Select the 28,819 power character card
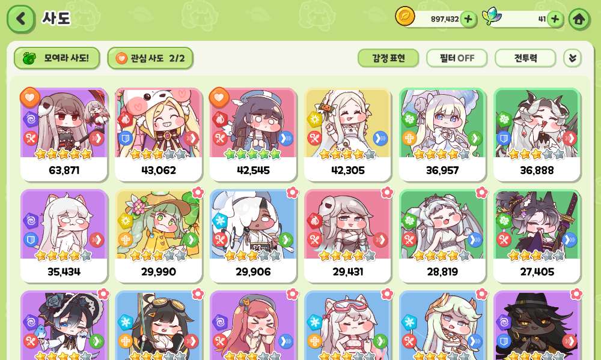 pos(442,236)
